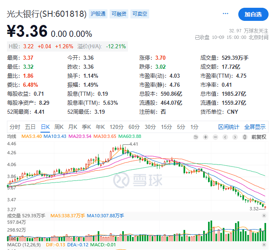This screenshot has width=271, height=250.
Task: Click the 可融资 tag
Action: coord(119,14)
